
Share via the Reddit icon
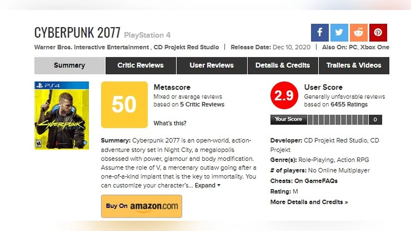[x=359, y=33]
